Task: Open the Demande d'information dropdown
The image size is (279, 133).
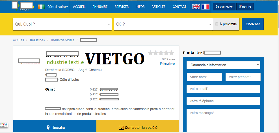Action: click(x=224, y=65)
